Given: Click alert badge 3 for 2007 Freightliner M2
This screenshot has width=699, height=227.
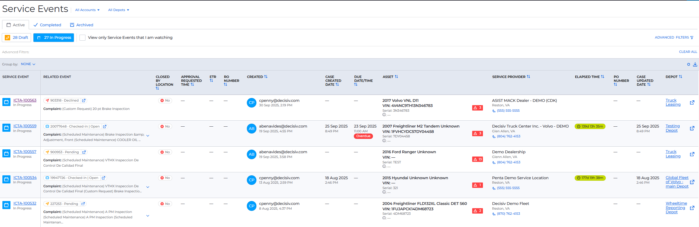Looking at the screenshot, I should (x=478, y=134).
